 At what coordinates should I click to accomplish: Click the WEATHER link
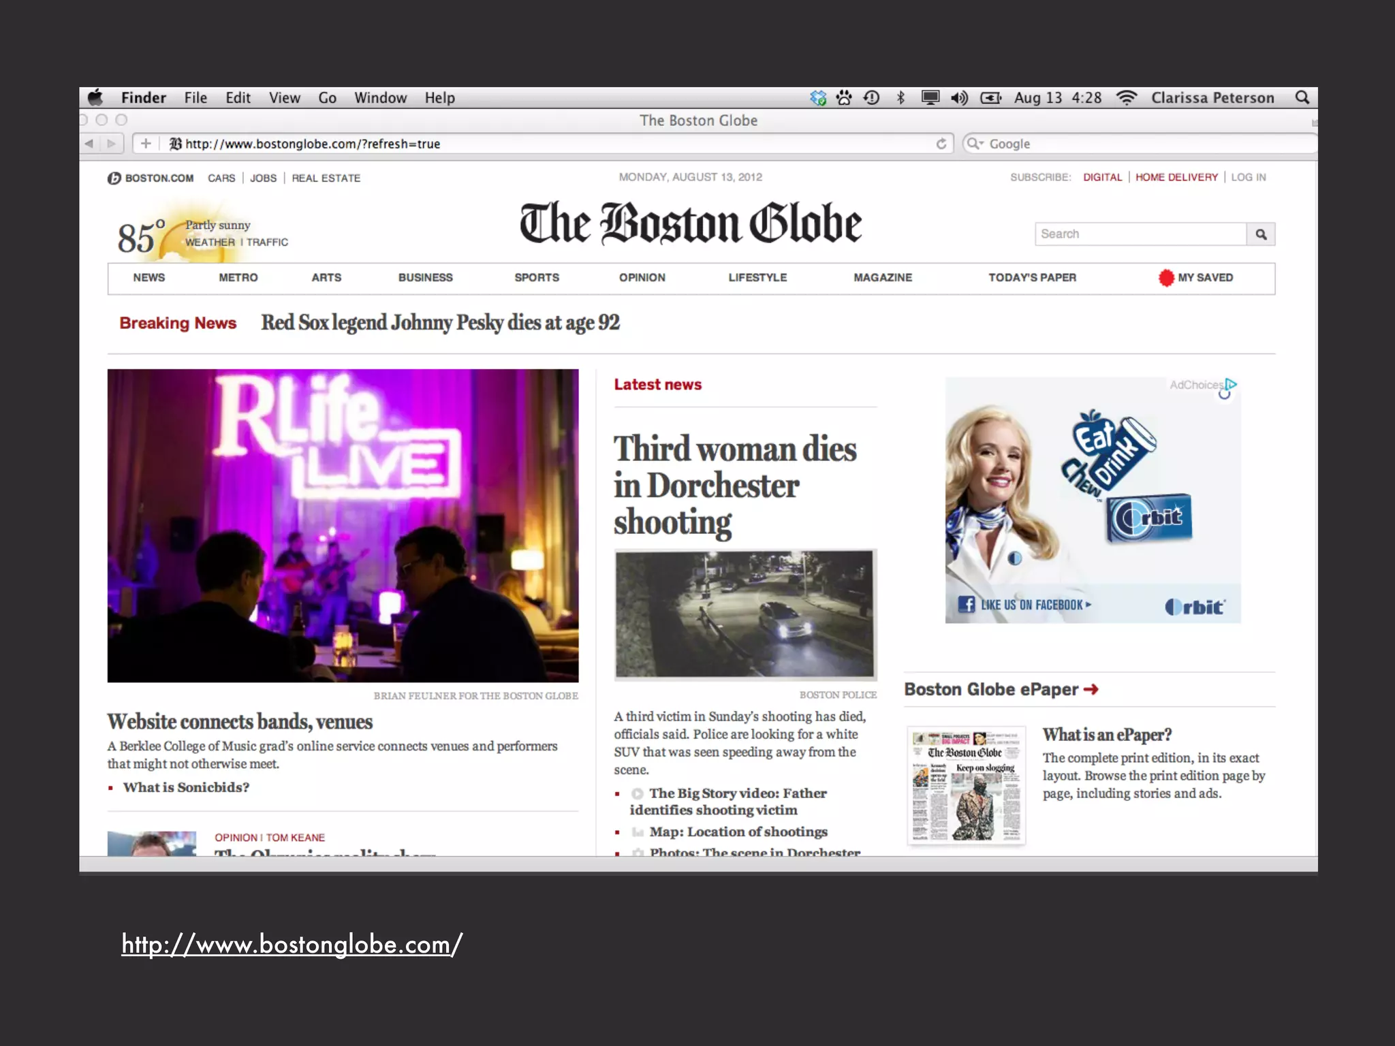(210, 242)
